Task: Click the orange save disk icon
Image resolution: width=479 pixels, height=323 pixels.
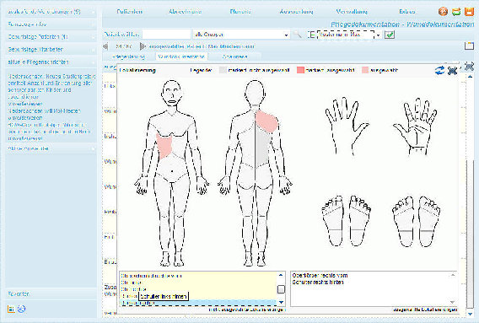Action: point(469,12)
